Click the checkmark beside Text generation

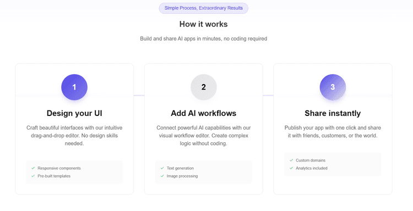pyautogui.click(x=162, y=168)
